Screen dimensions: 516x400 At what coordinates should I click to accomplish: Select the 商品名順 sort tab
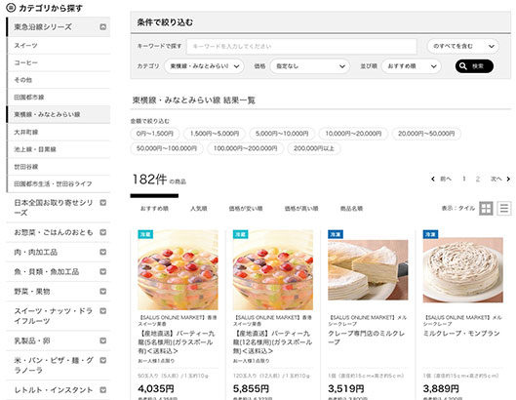point(351,209)
